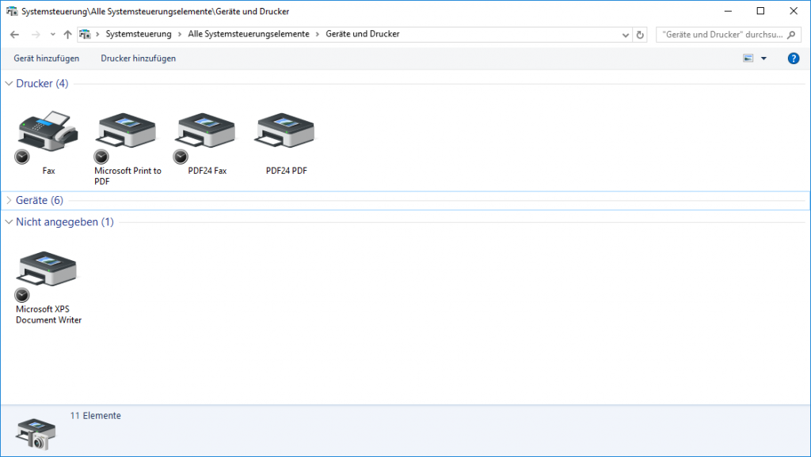
Task: Open the chevron after Alle Systemsteuerungselemente
Action: pos(318,35)
